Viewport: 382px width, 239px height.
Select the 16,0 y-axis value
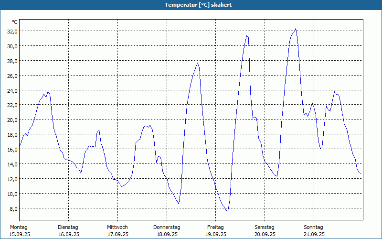(12, 150)
